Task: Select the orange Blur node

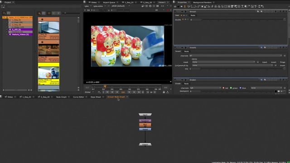Action: click(x=145, y=125)
